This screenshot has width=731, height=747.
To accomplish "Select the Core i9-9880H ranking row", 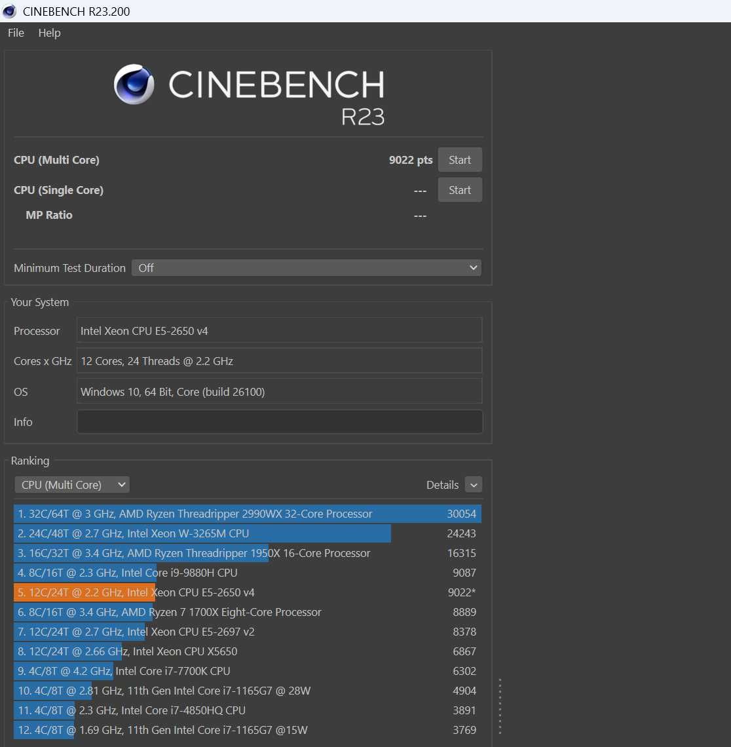I will tap(247, 573).
